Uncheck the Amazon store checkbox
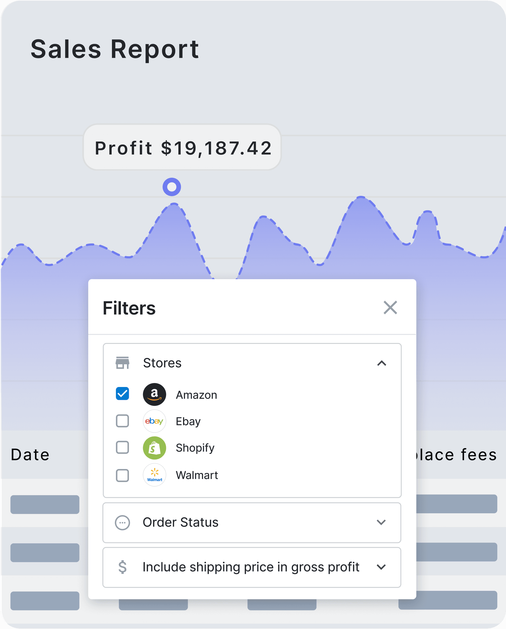The width and height of the screenshot is (506, 629). (x=122, y=394)
